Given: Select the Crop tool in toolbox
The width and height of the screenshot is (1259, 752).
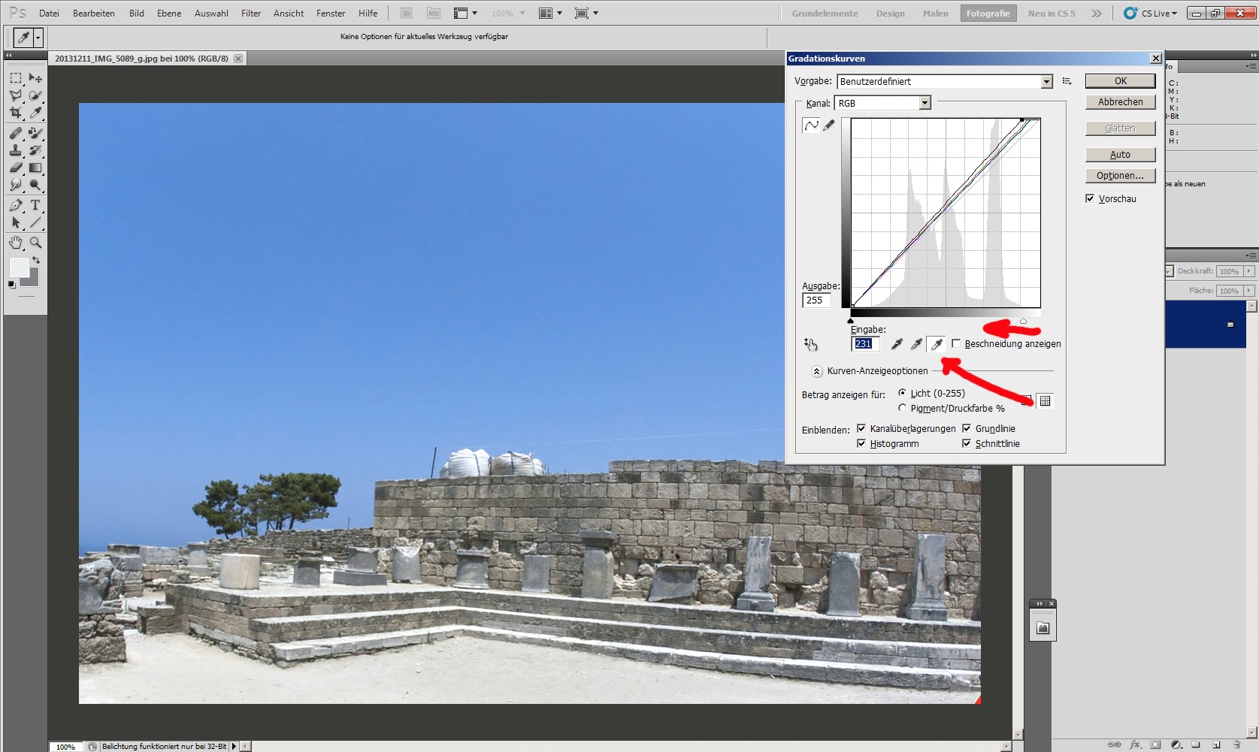Looking at the screenshot, I should coord(16,113).
